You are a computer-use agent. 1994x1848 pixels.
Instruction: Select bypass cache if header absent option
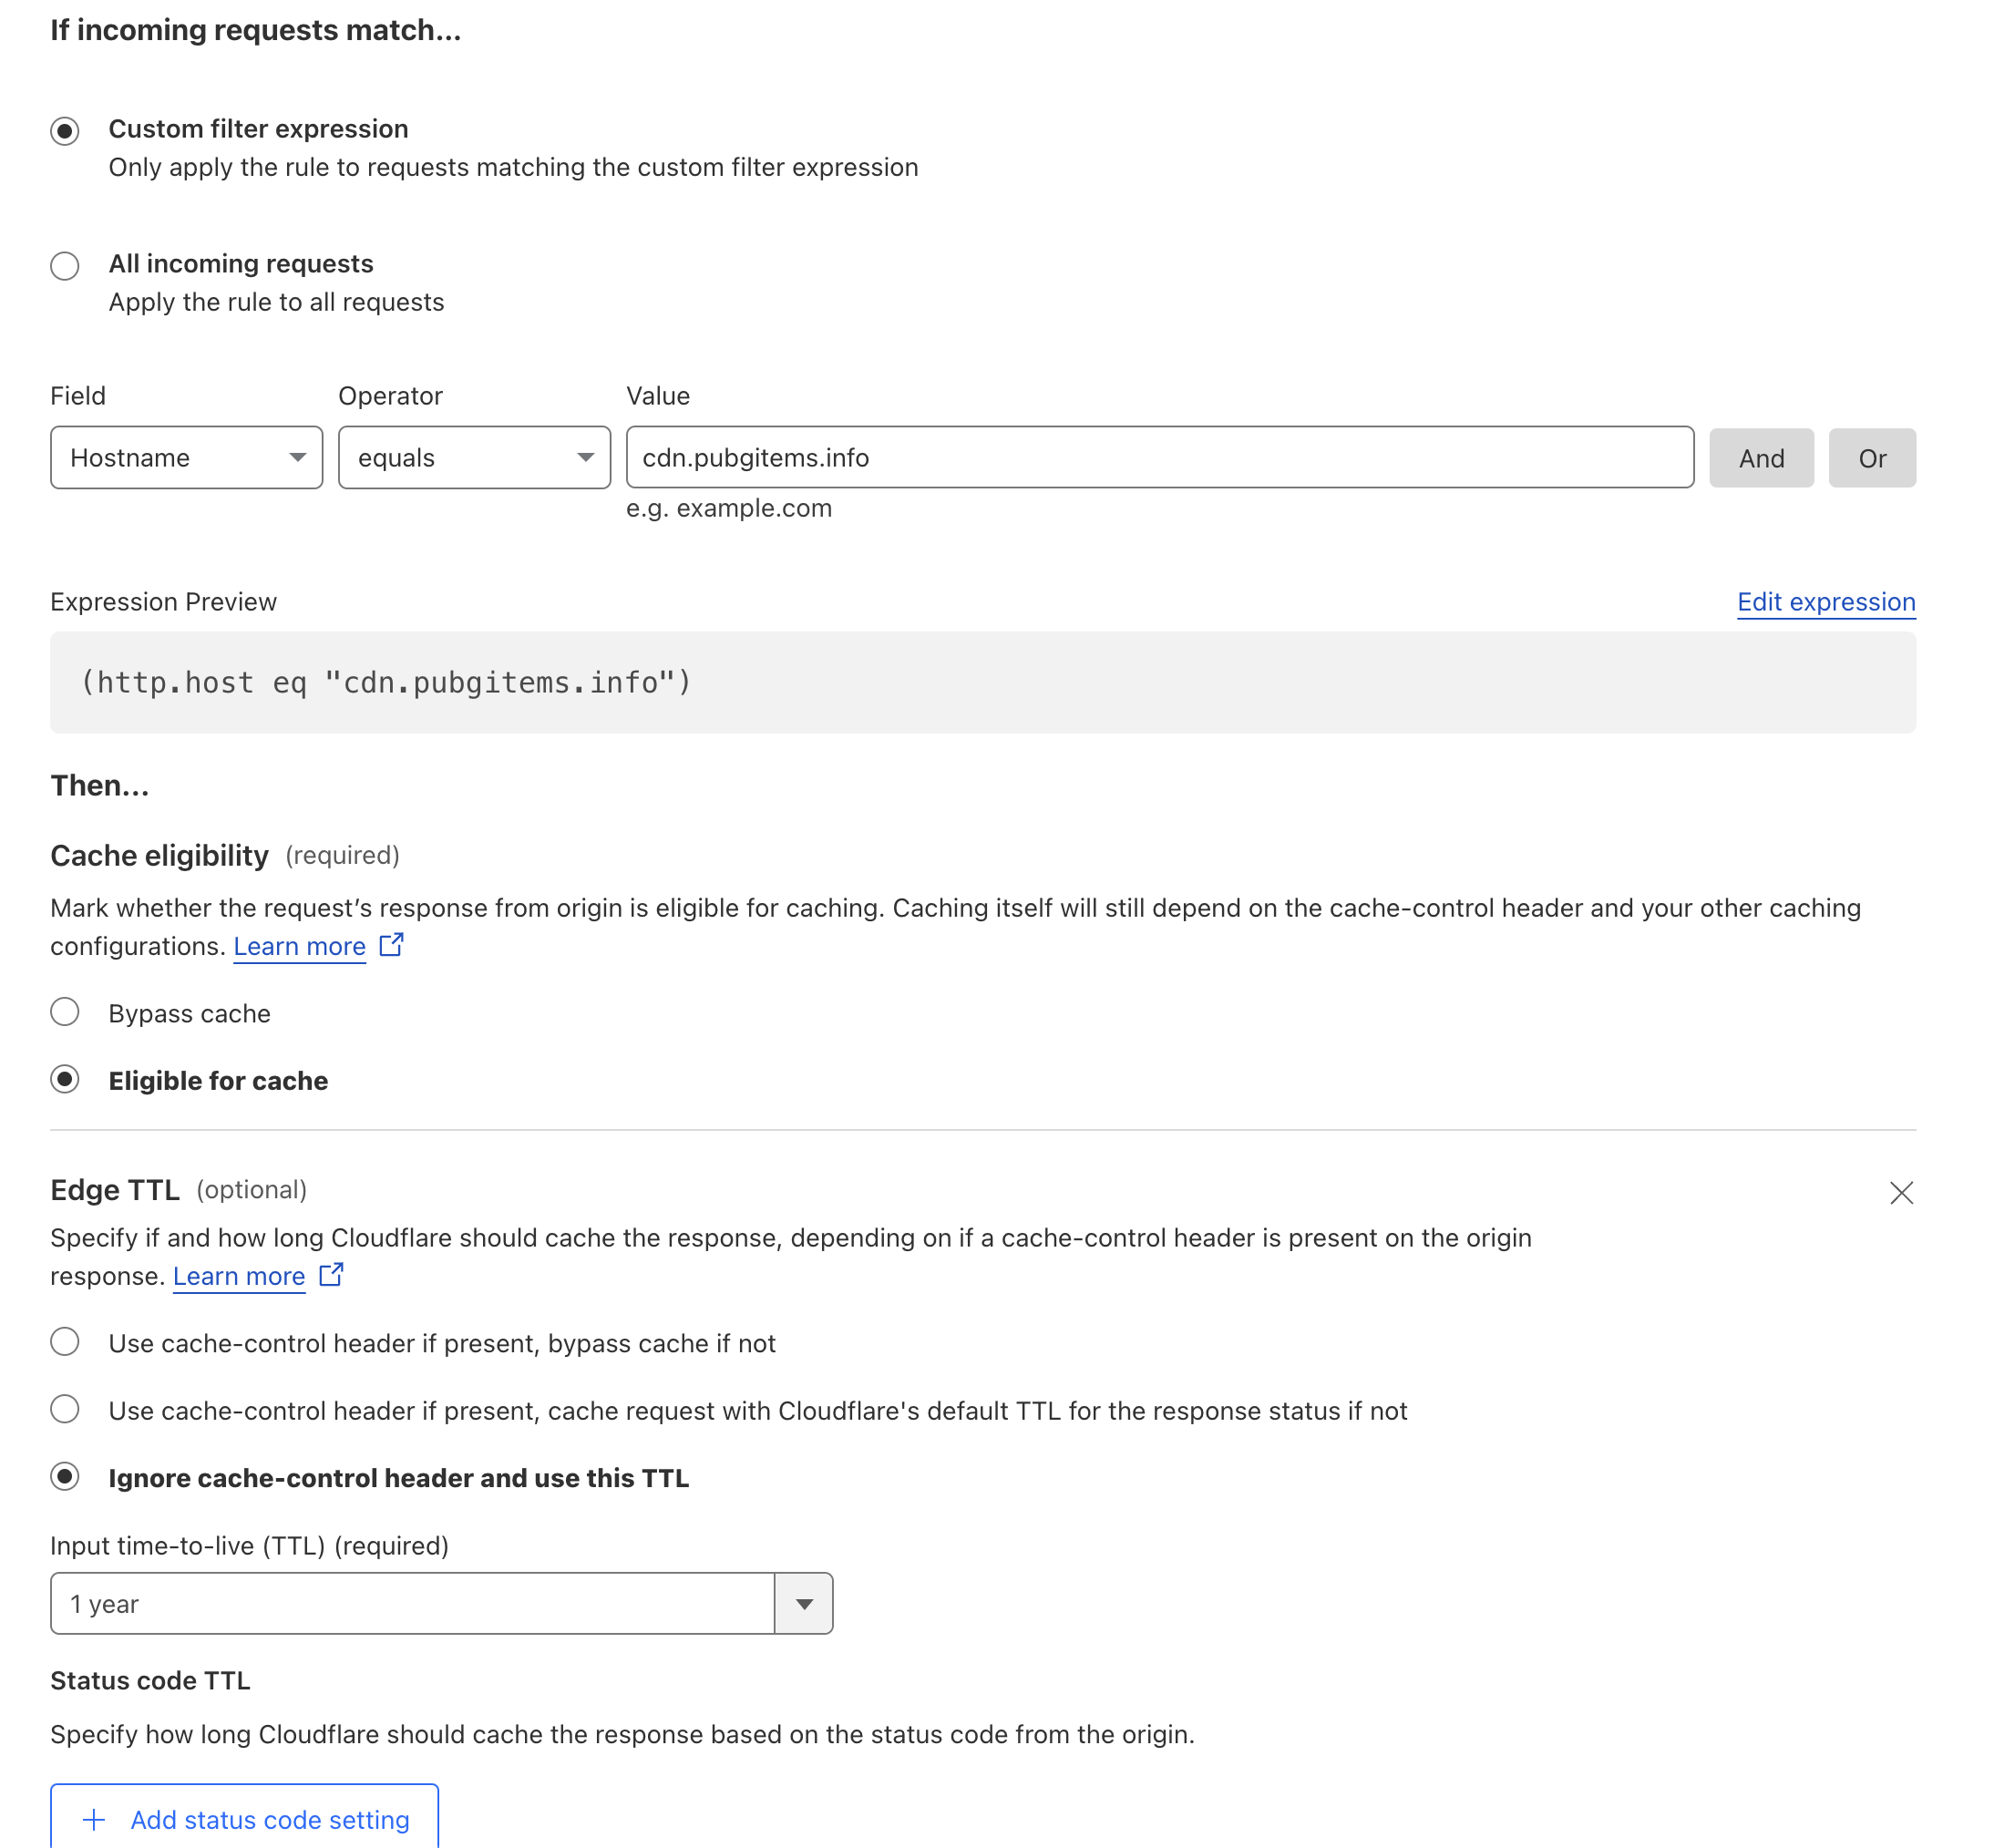[x=65, y=1343]
